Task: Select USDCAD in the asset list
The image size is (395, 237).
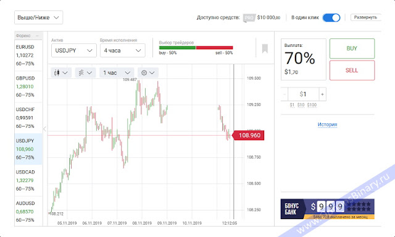Action: [x=28, y=180]
